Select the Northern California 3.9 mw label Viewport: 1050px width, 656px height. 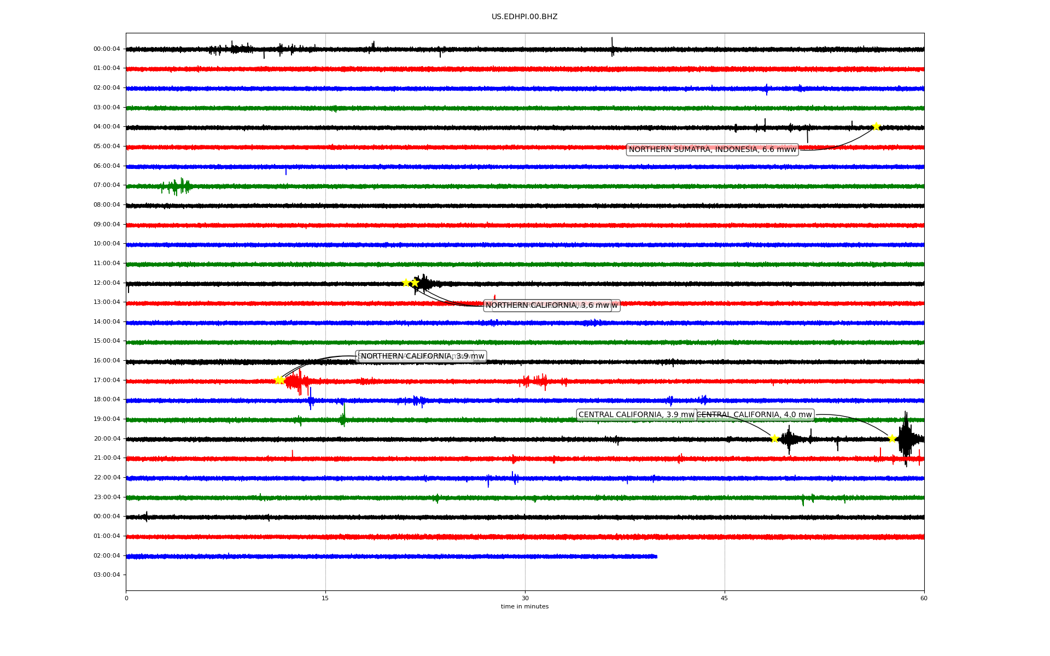(x=422, y=356)
